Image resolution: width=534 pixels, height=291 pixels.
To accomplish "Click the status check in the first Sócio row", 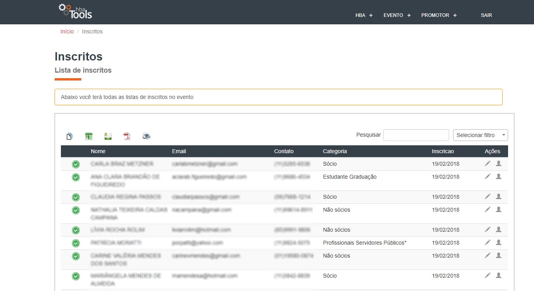I will [76, 164].
